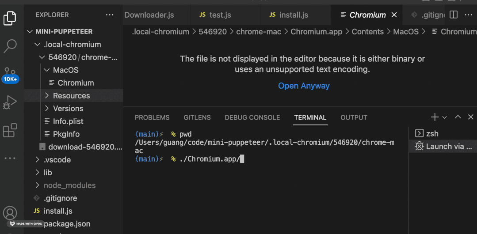Open the Explorer view in the activity bar

click(10, 18)
